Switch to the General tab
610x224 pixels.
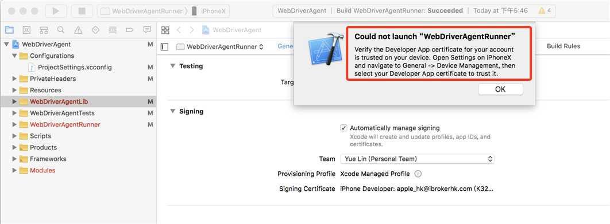click(x=285, y=46)
